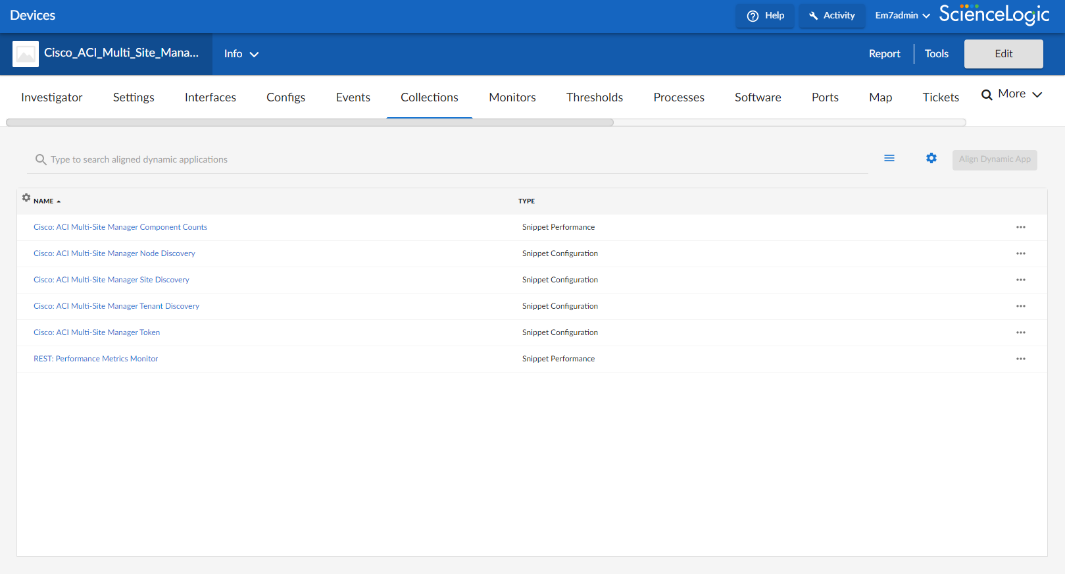The width and height of the screenshot is (1065, 574).
Task: Open the table column gear icon
Action: coord(26,197)
